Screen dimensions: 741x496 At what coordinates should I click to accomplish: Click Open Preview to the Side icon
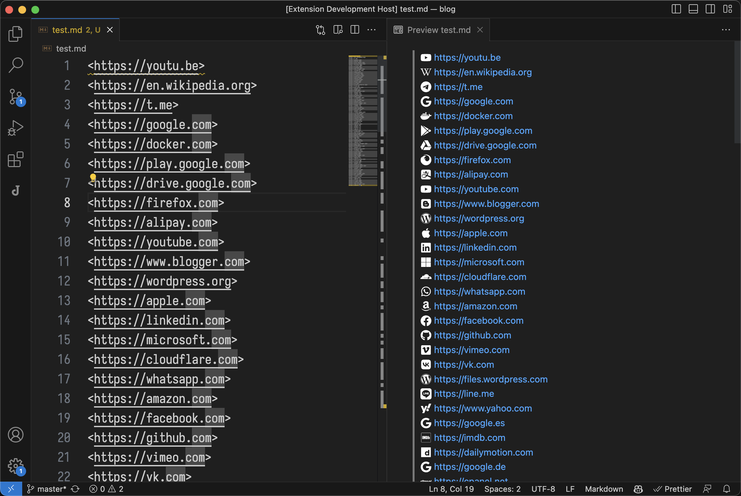(338, 30)
